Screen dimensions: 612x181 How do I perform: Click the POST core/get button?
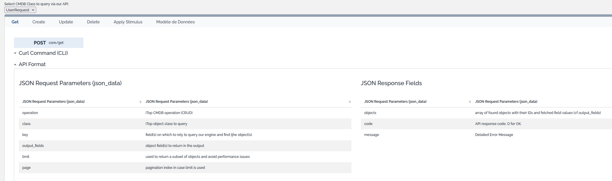pos(49,43)
